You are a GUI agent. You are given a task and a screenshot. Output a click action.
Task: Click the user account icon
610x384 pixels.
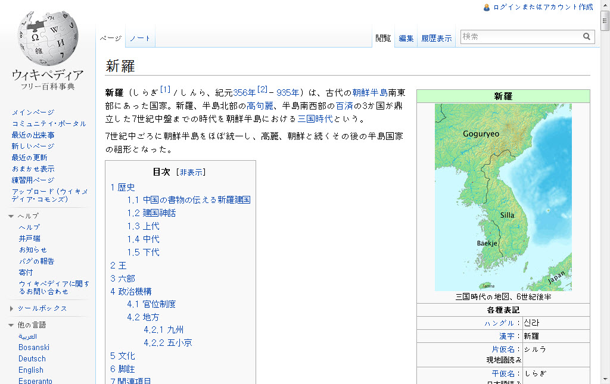487,7
